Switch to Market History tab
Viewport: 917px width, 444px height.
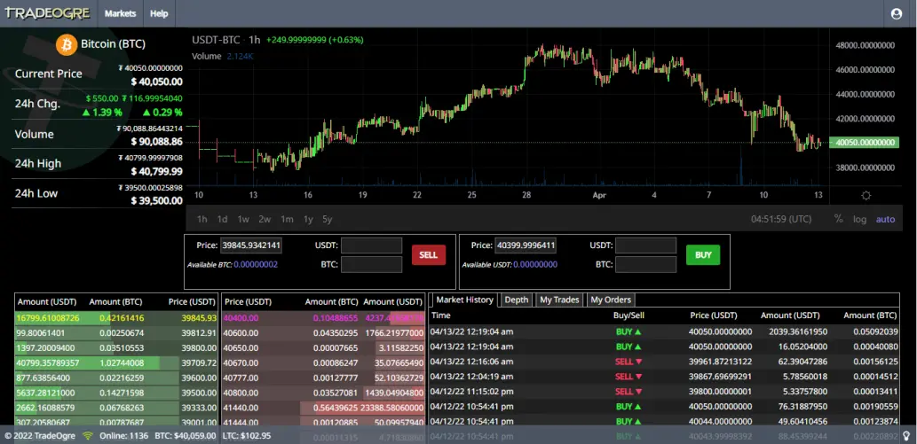click(x=465, y=300)
